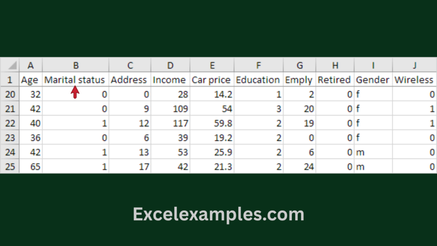437x246 pixels.
Task: Click the Education header cell
Action: (258, 80)
